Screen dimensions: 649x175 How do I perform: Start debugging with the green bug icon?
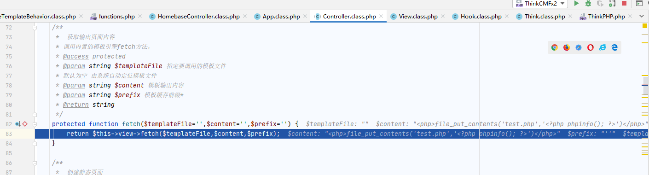coord(588,3)
